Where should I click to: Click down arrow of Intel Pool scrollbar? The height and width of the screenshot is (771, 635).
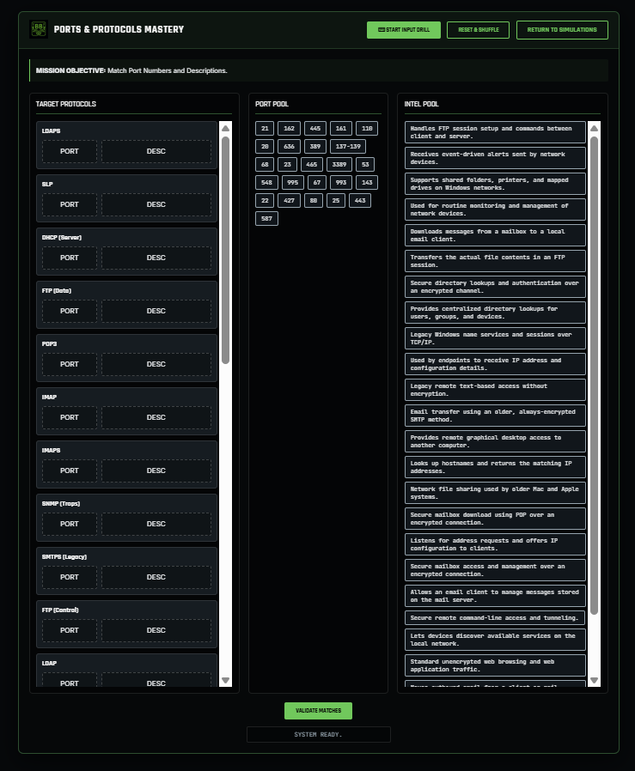[594, 680]
